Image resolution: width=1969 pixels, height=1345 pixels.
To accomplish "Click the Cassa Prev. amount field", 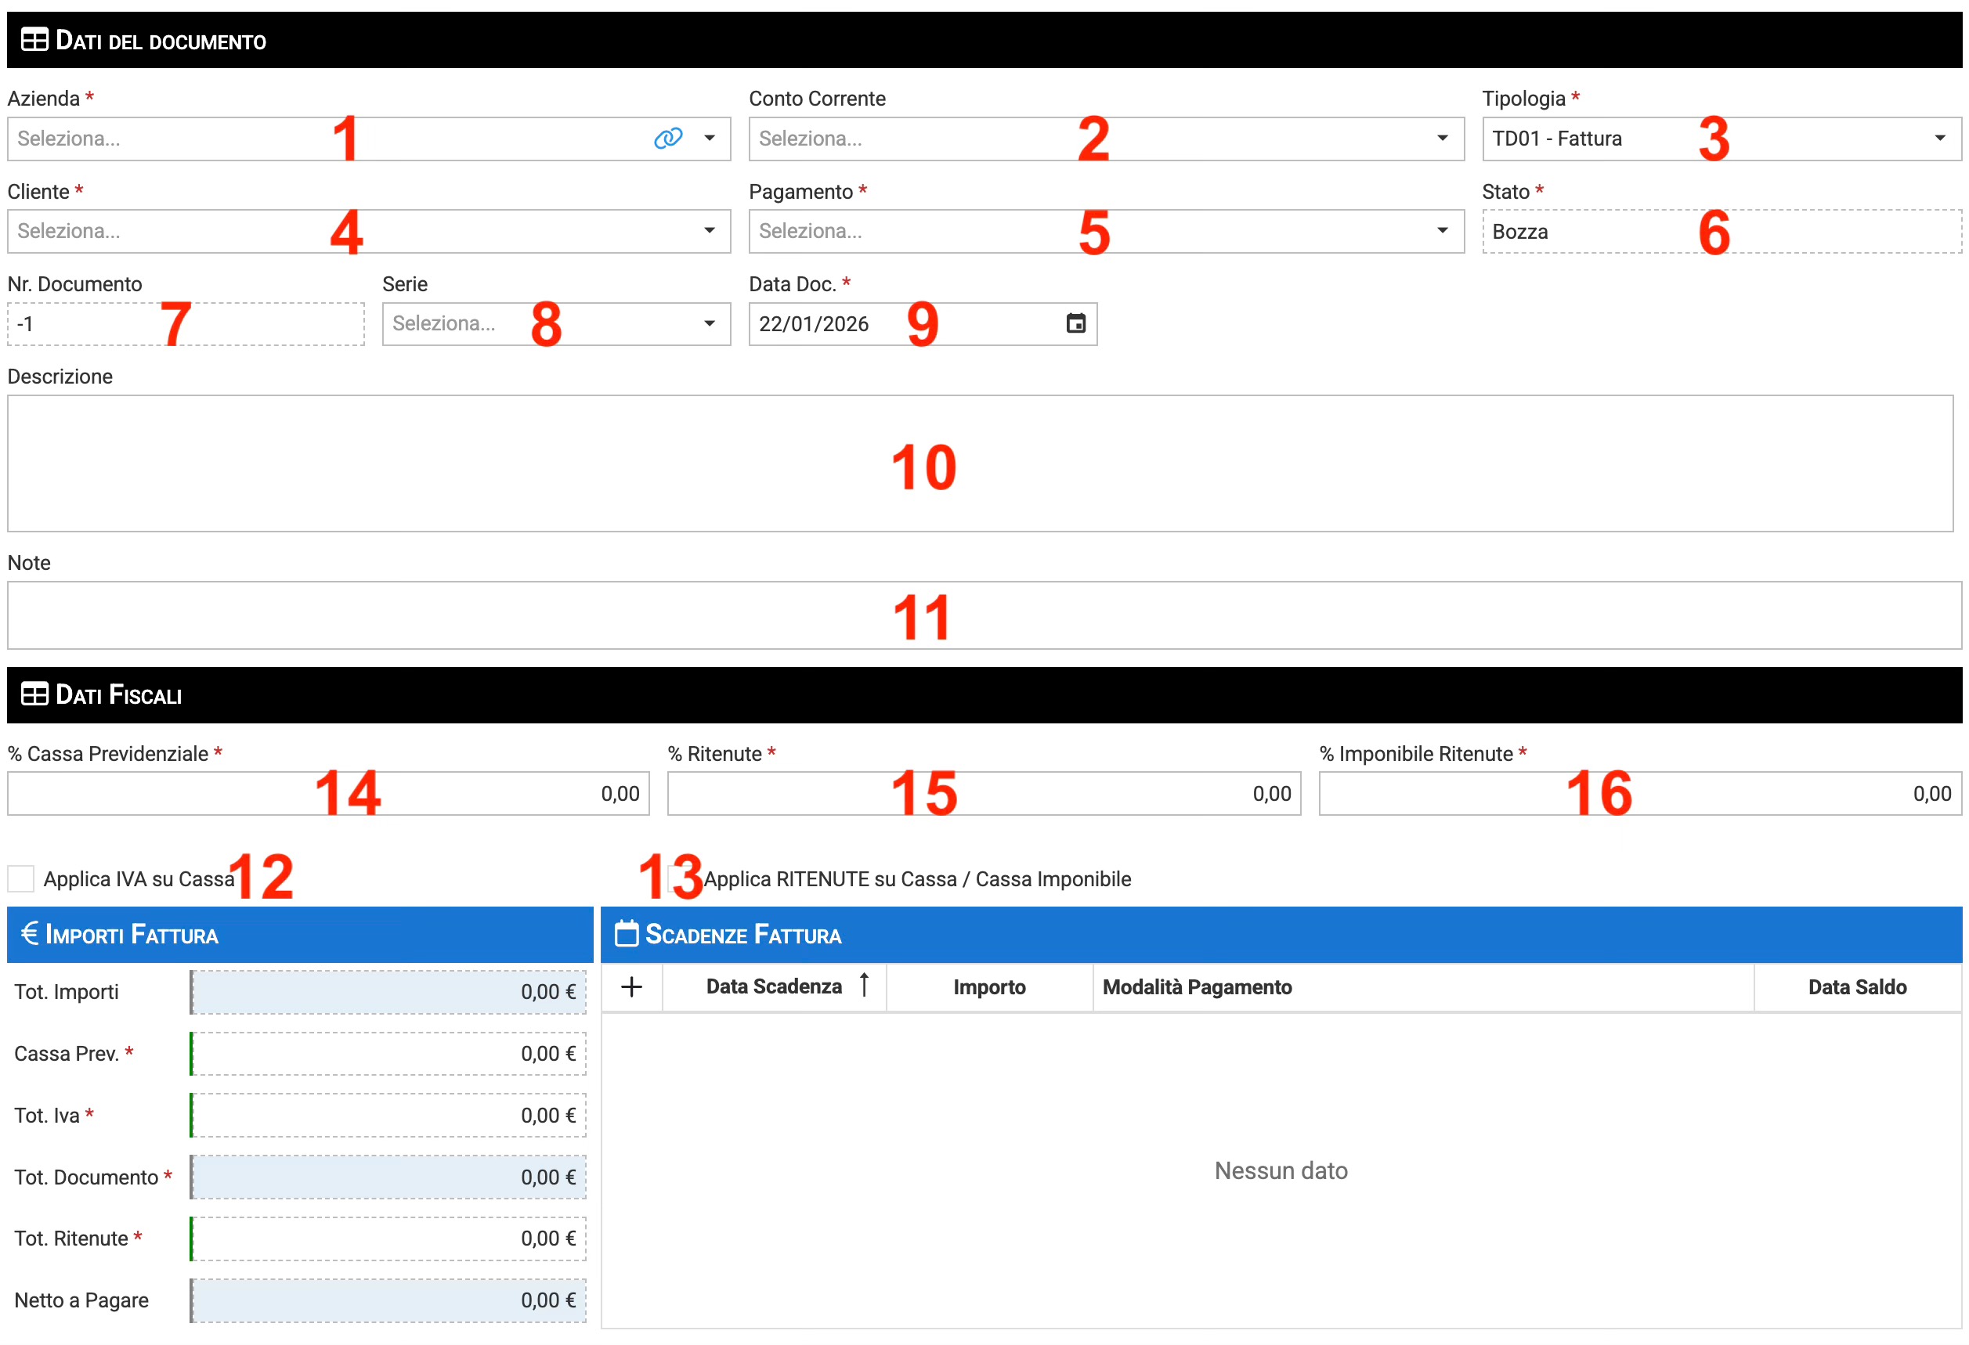I will pyautogui.click(x=388, y=1054).
